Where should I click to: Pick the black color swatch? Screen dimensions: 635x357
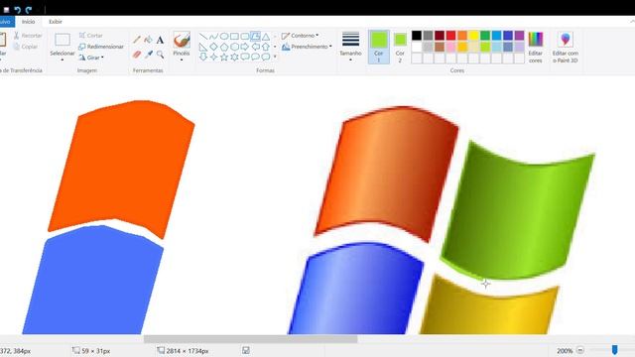pyautogui.click(x=417, y=36)
